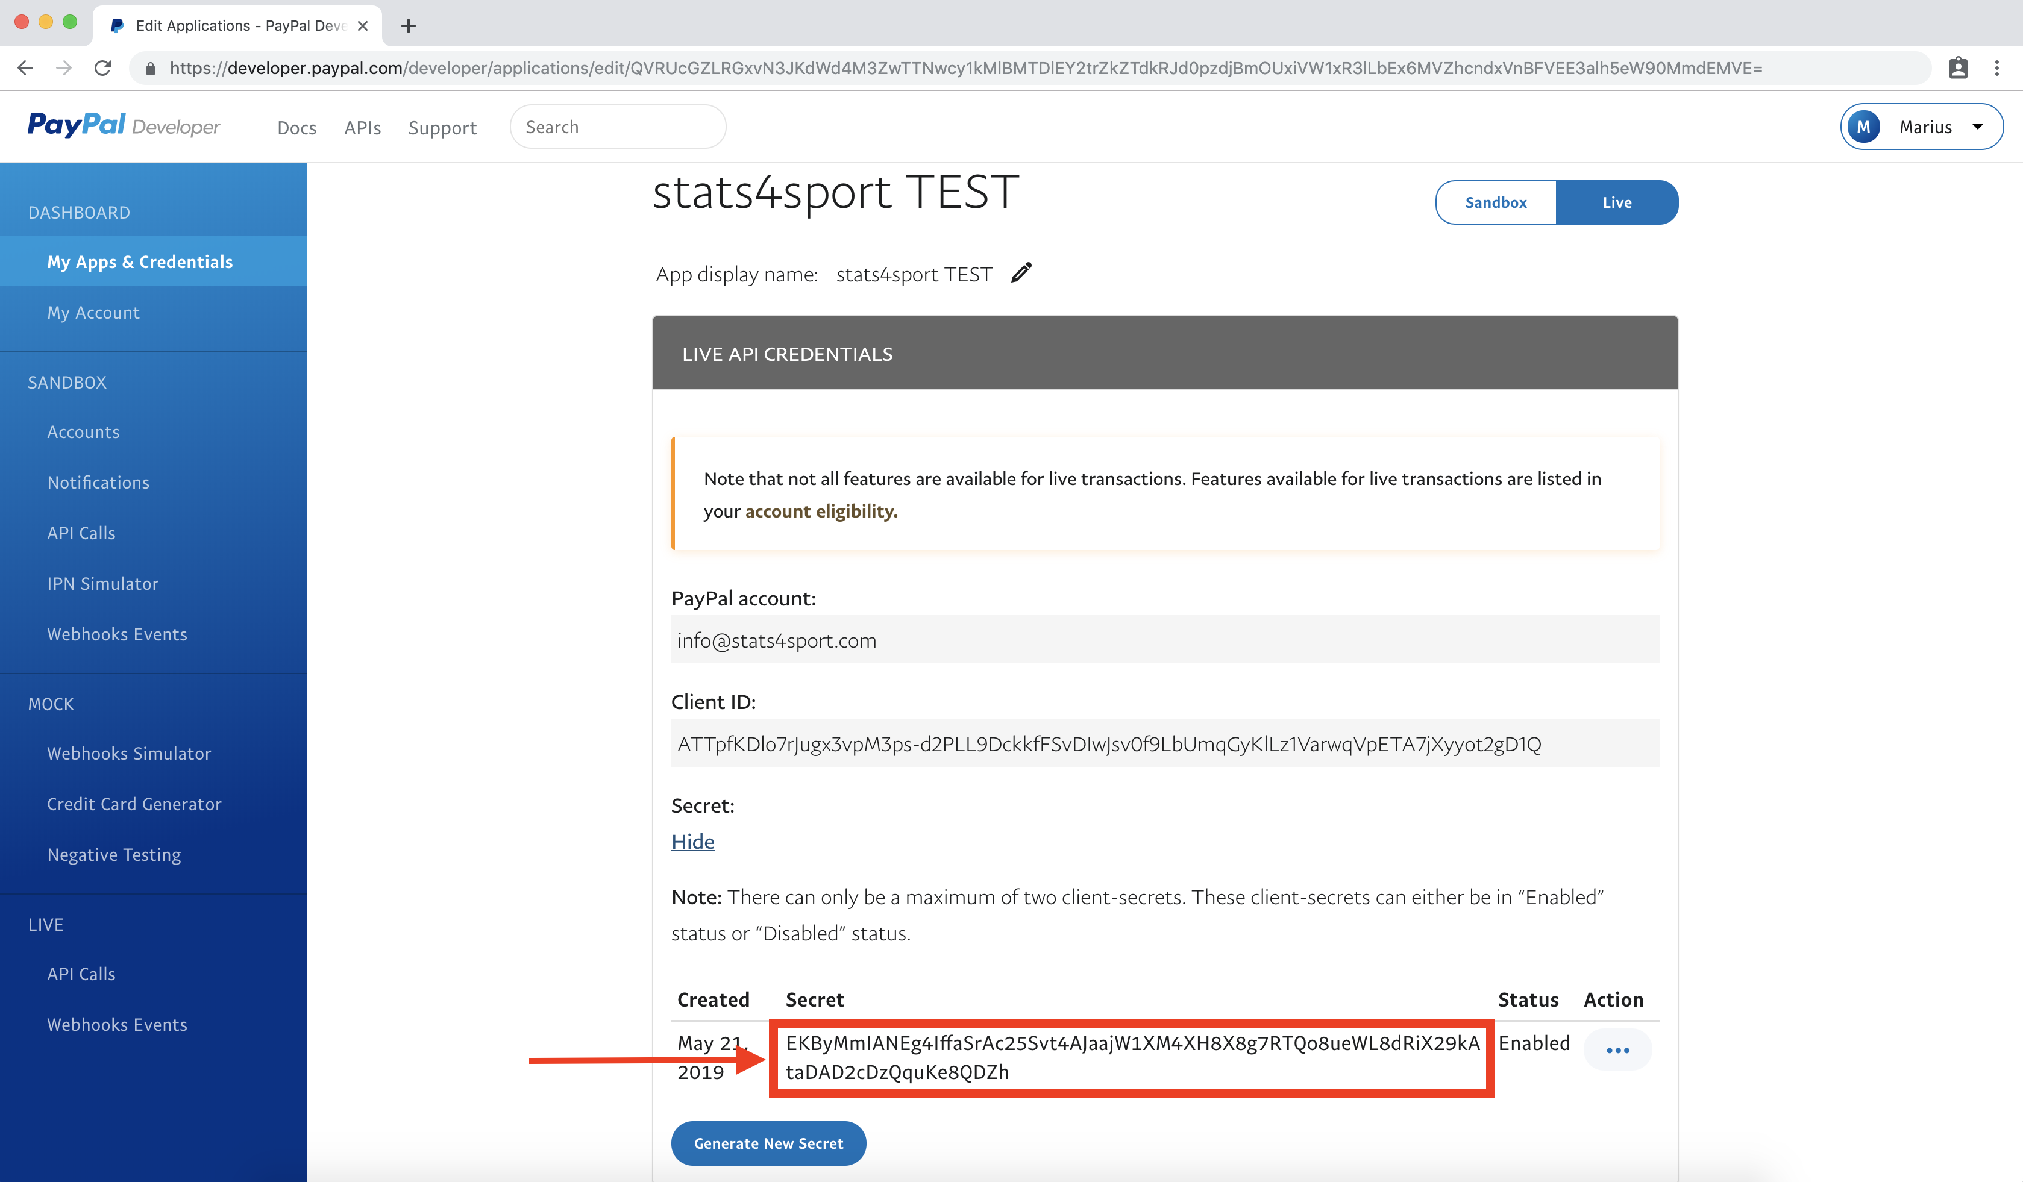2023x1182 pixels.
Task: Open a new browser tab with plus icon
Action: pos(408,26)
